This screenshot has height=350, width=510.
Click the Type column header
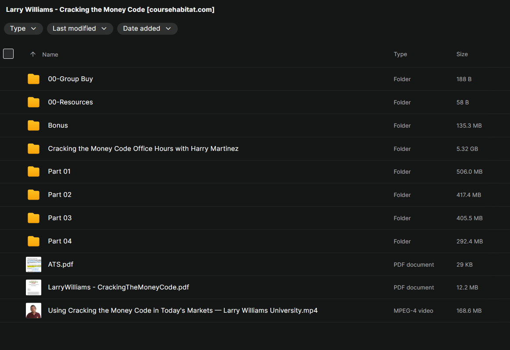[400, 54]
